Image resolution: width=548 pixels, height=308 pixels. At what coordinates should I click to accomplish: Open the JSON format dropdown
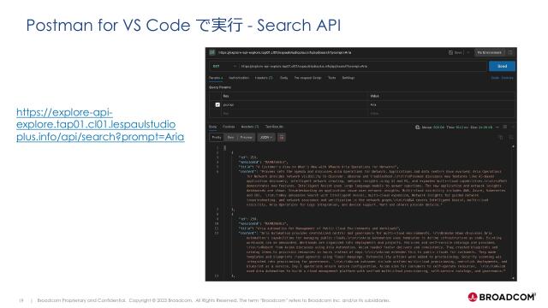click(266, 137)
